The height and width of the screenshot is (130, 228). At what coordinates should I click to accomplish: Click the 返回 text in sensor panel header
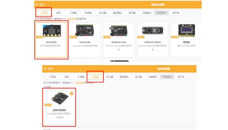coord(50,69)
